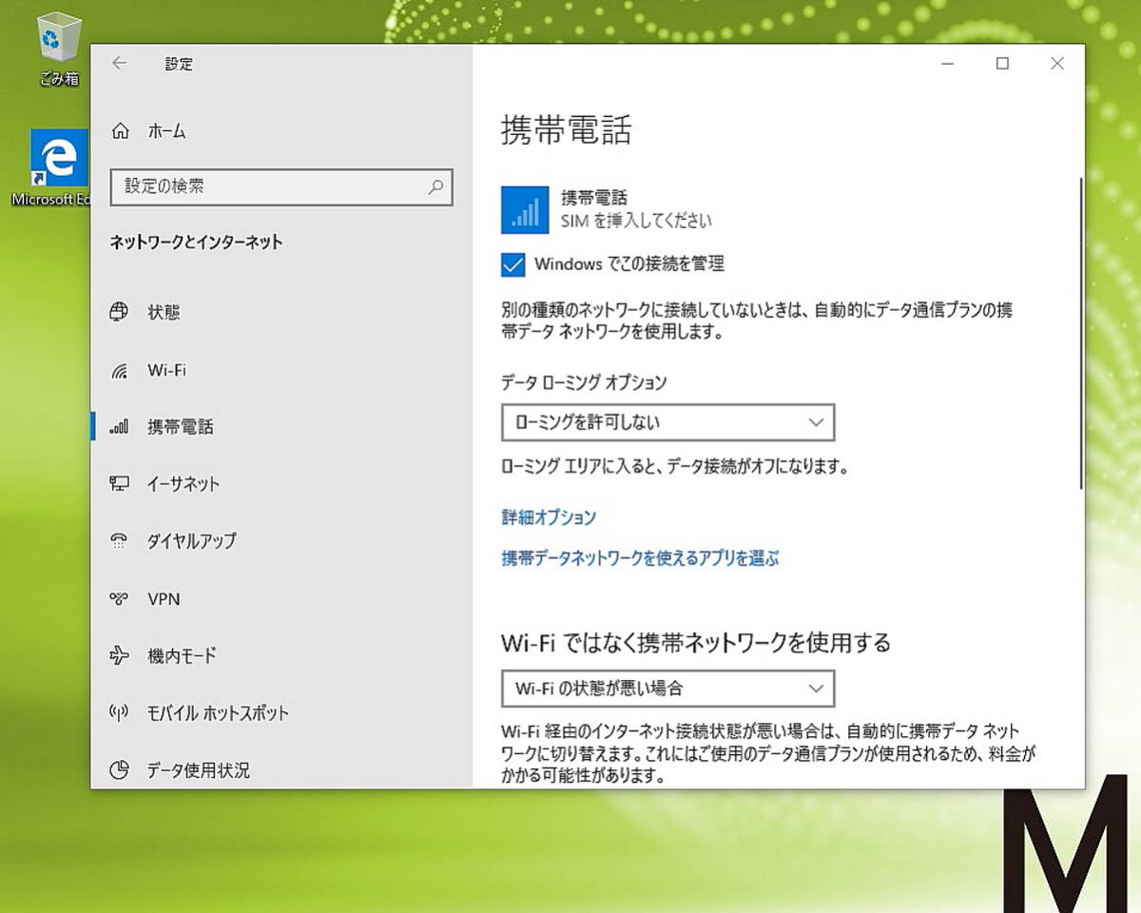Viewport: 1141px width, 913px height.
Task: Click the cellular bars icon in sidebar
Action: click(119, 427)
